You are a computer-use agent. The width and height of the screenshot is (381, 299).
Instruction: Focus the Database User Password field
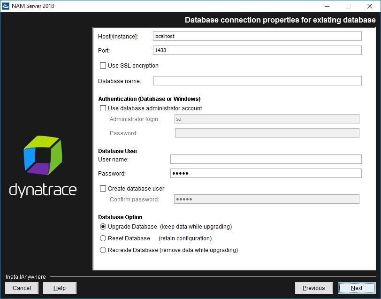click(266, 173)
